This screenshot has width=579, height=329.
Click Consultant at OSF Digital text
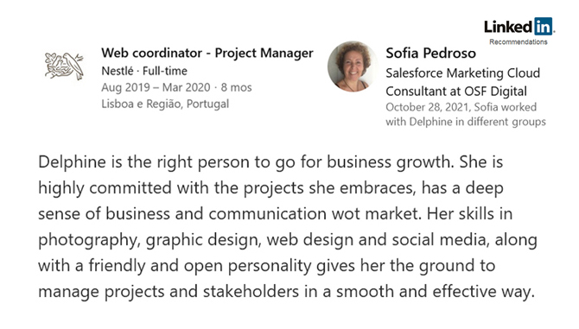(x=456, y=92)
